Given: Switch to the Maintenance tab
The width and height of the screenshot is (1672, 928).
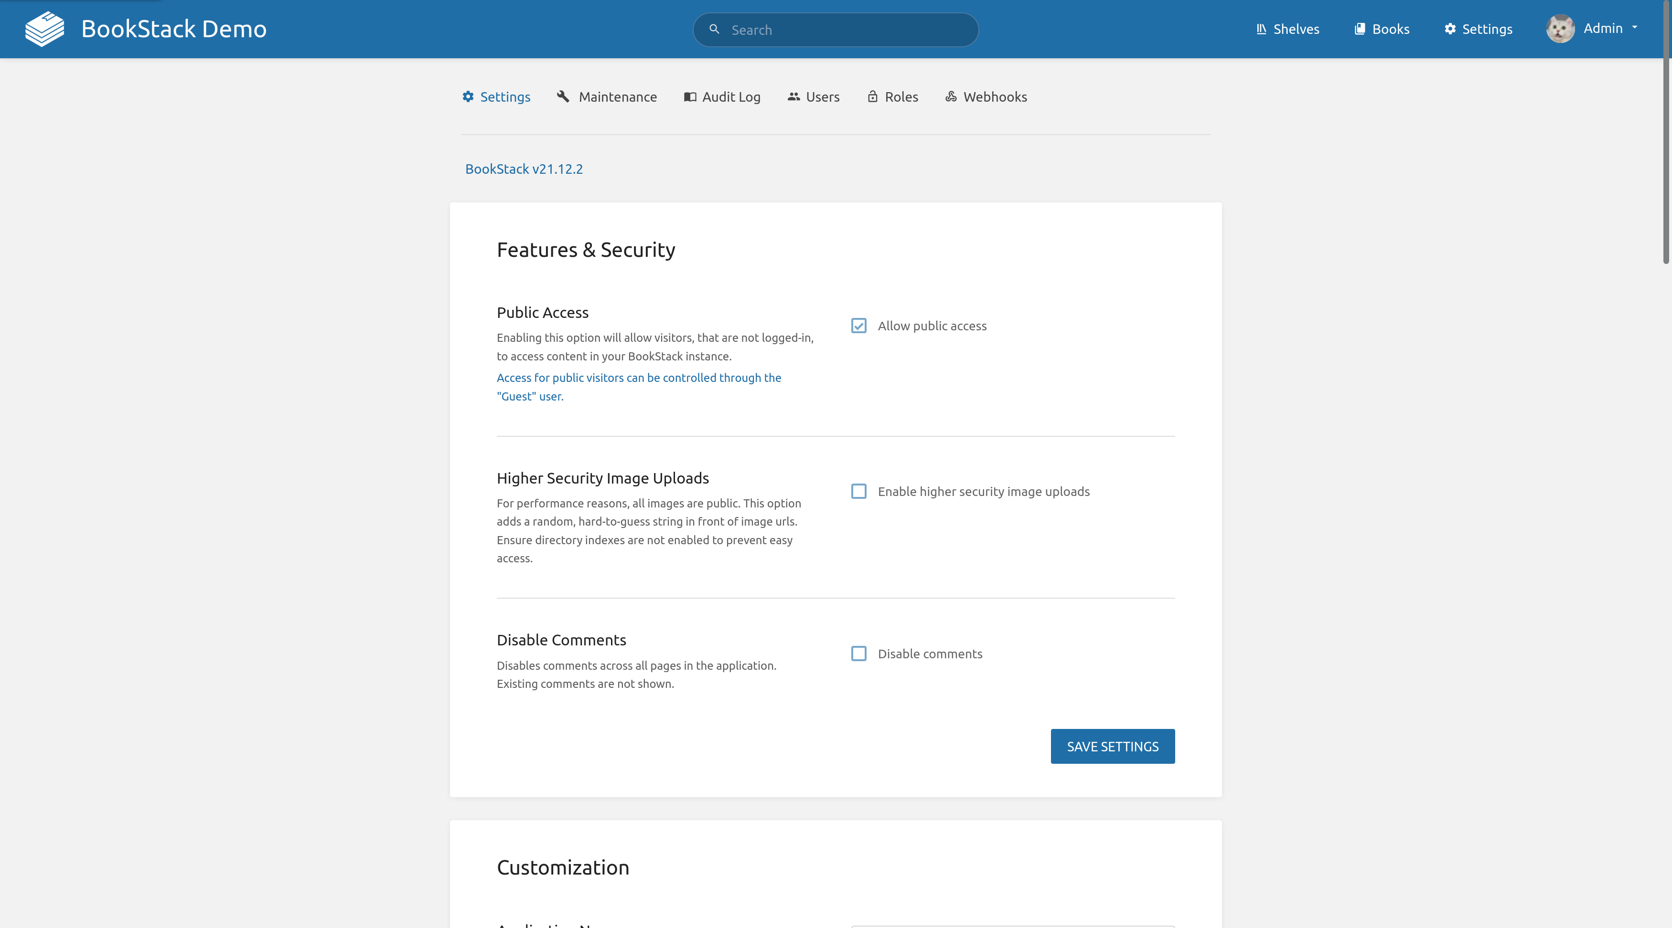Looking at the screenshot, I should (617, 96).
